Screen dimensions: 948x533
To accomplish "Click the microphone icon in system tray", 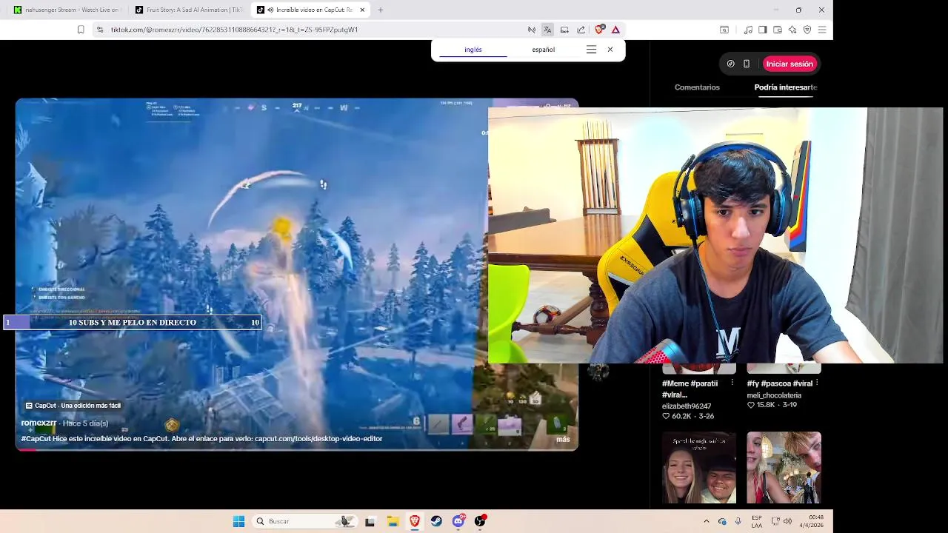I will 738,521.
